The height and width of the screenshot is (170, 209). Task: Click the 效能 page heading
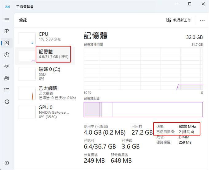(x=23, y=20)
